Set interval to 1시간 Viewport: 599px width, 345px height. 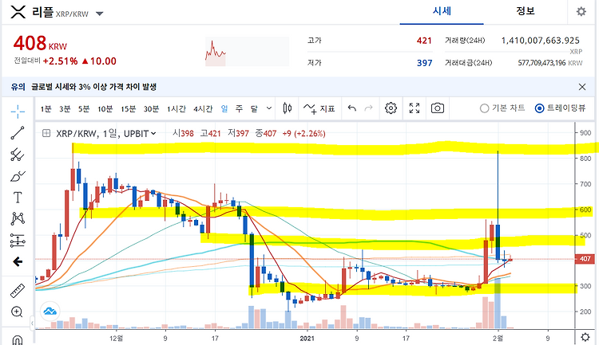(x=177, y=109)
